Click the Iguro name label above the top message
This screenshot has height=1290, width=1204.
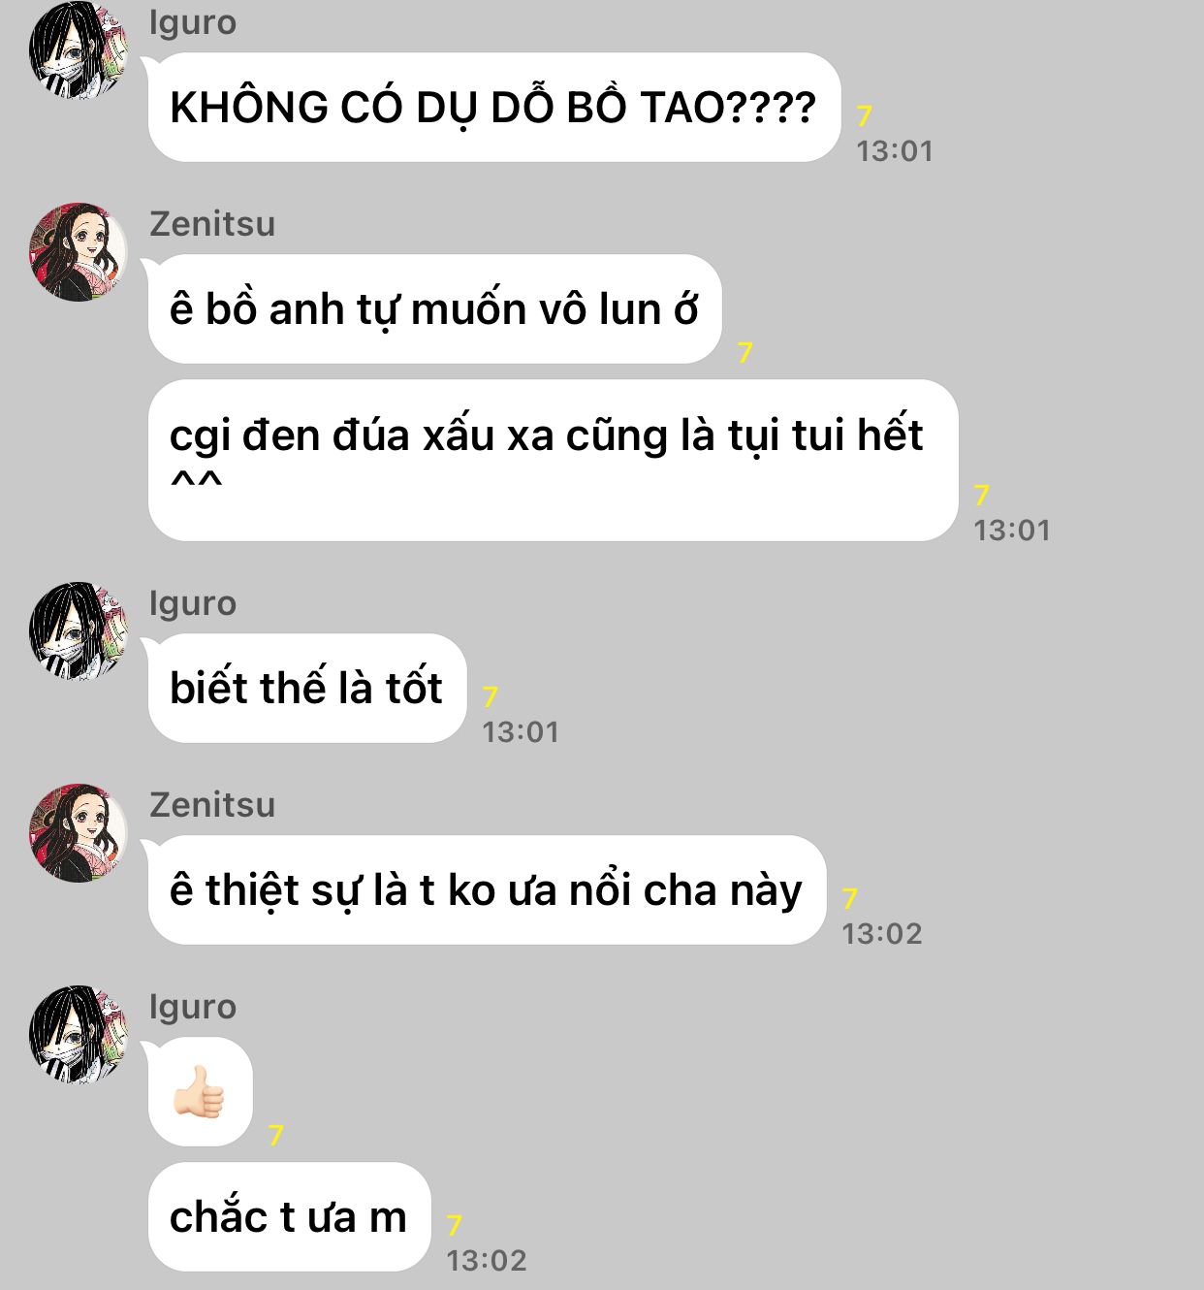tap(193, 22)
